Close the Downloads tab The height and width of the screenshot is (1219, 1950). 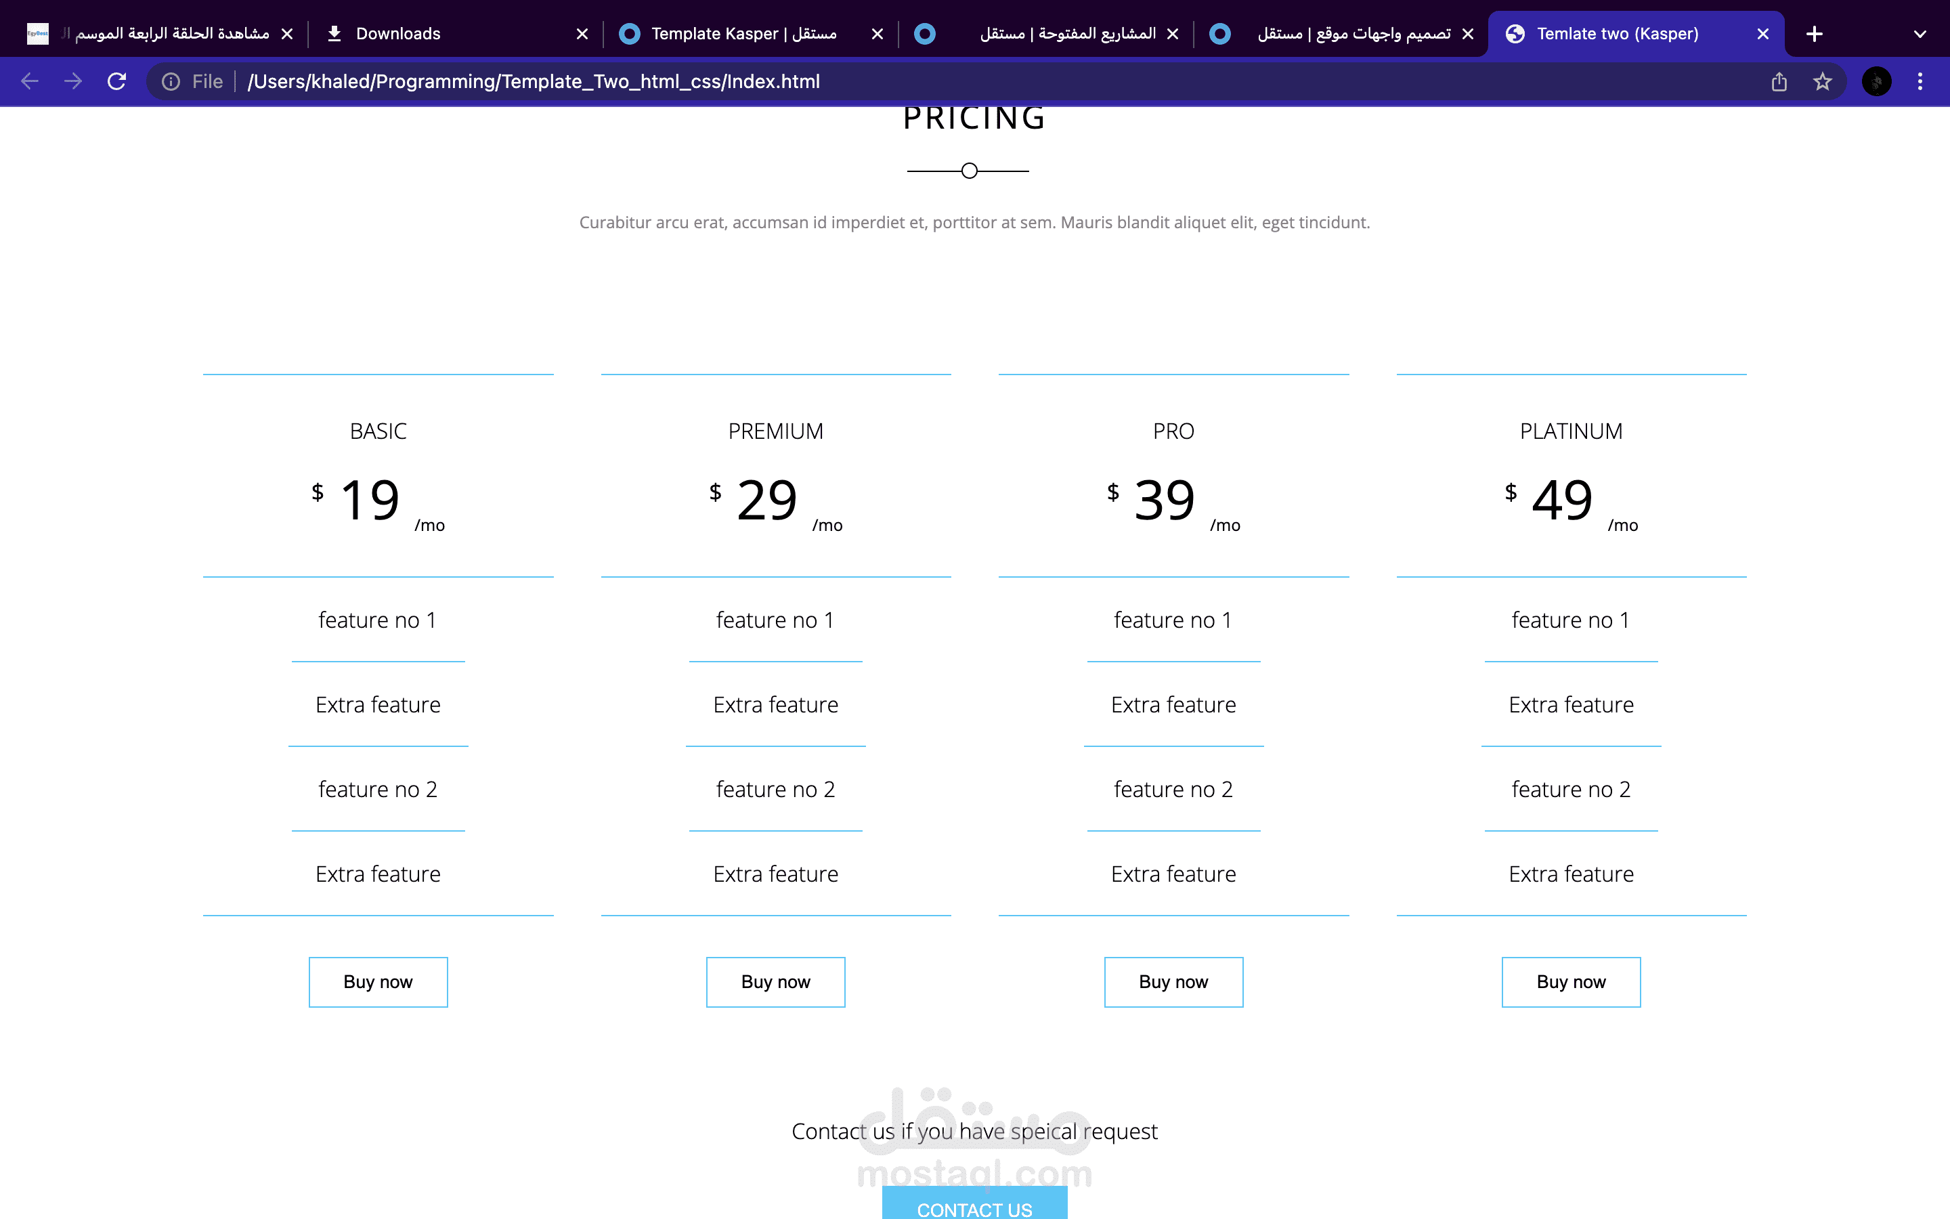582,34
